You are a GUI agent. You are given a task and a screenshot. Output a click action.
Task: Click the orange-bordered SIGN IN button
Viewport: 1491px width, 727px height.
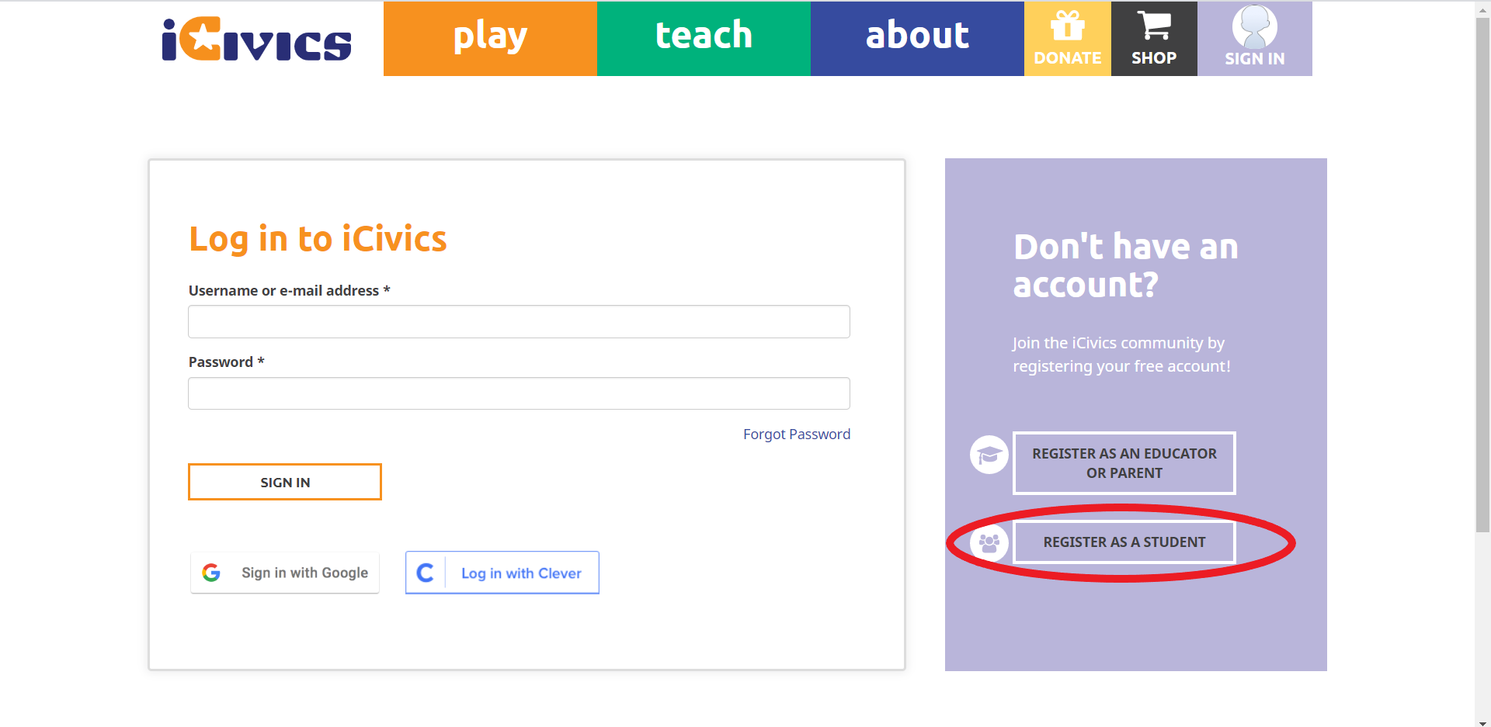(285, 482)
